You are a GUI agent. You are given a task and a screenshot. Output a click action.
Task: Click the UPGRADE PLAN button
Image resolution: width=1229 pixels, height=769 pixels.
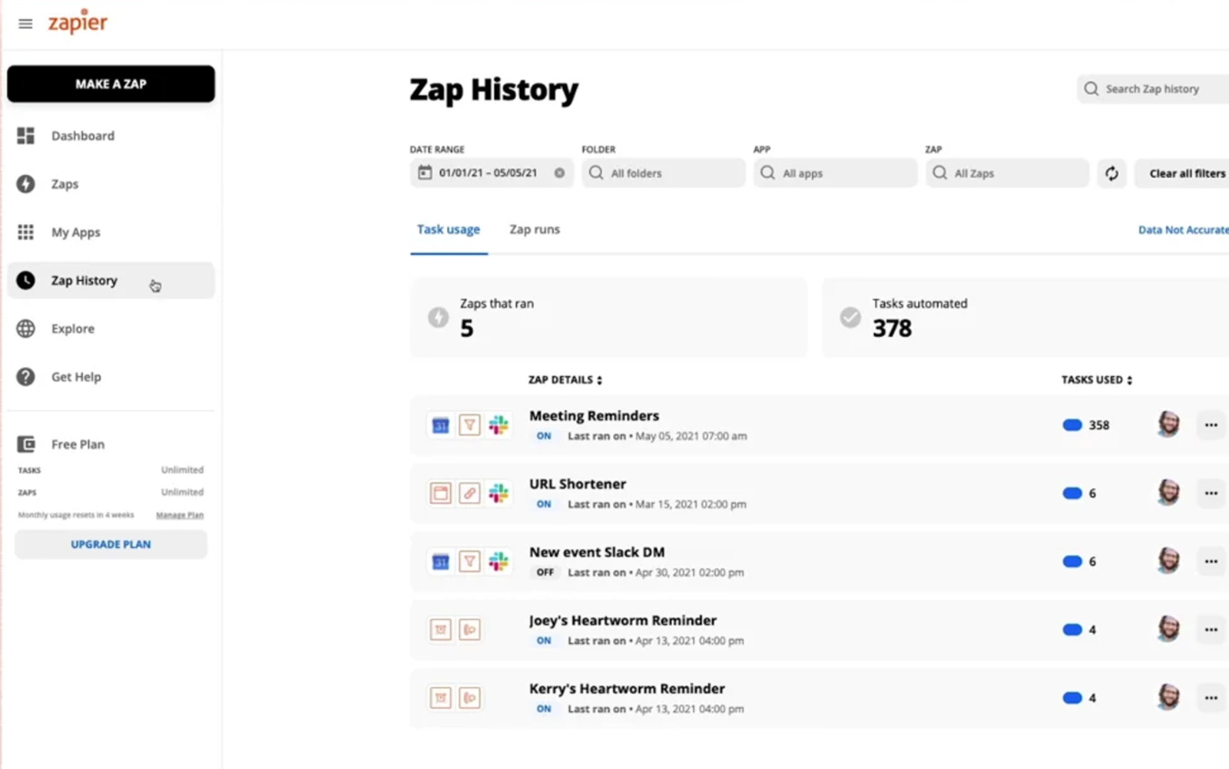[x=111, y=544]
